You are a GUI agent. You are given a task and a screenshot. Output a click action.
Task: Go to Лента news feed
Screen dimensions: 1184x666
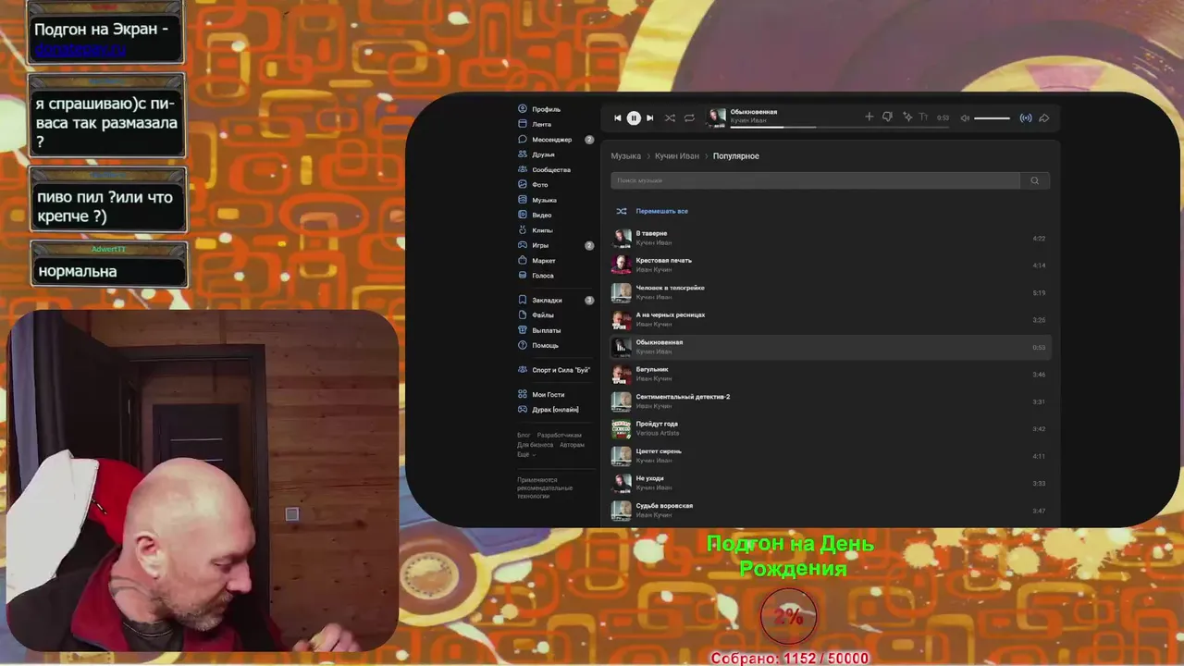click(535, 124)
